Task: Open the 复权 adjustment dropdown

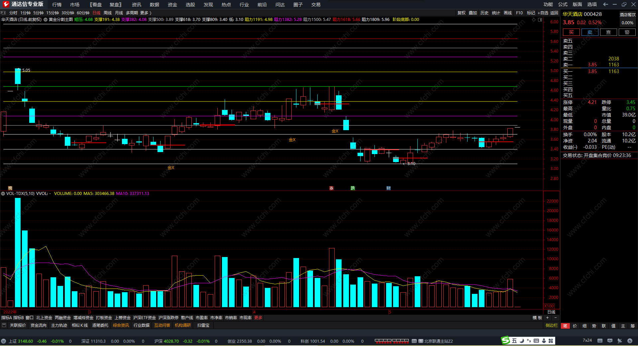Action: pyautogui.click(x=462, y=13)
